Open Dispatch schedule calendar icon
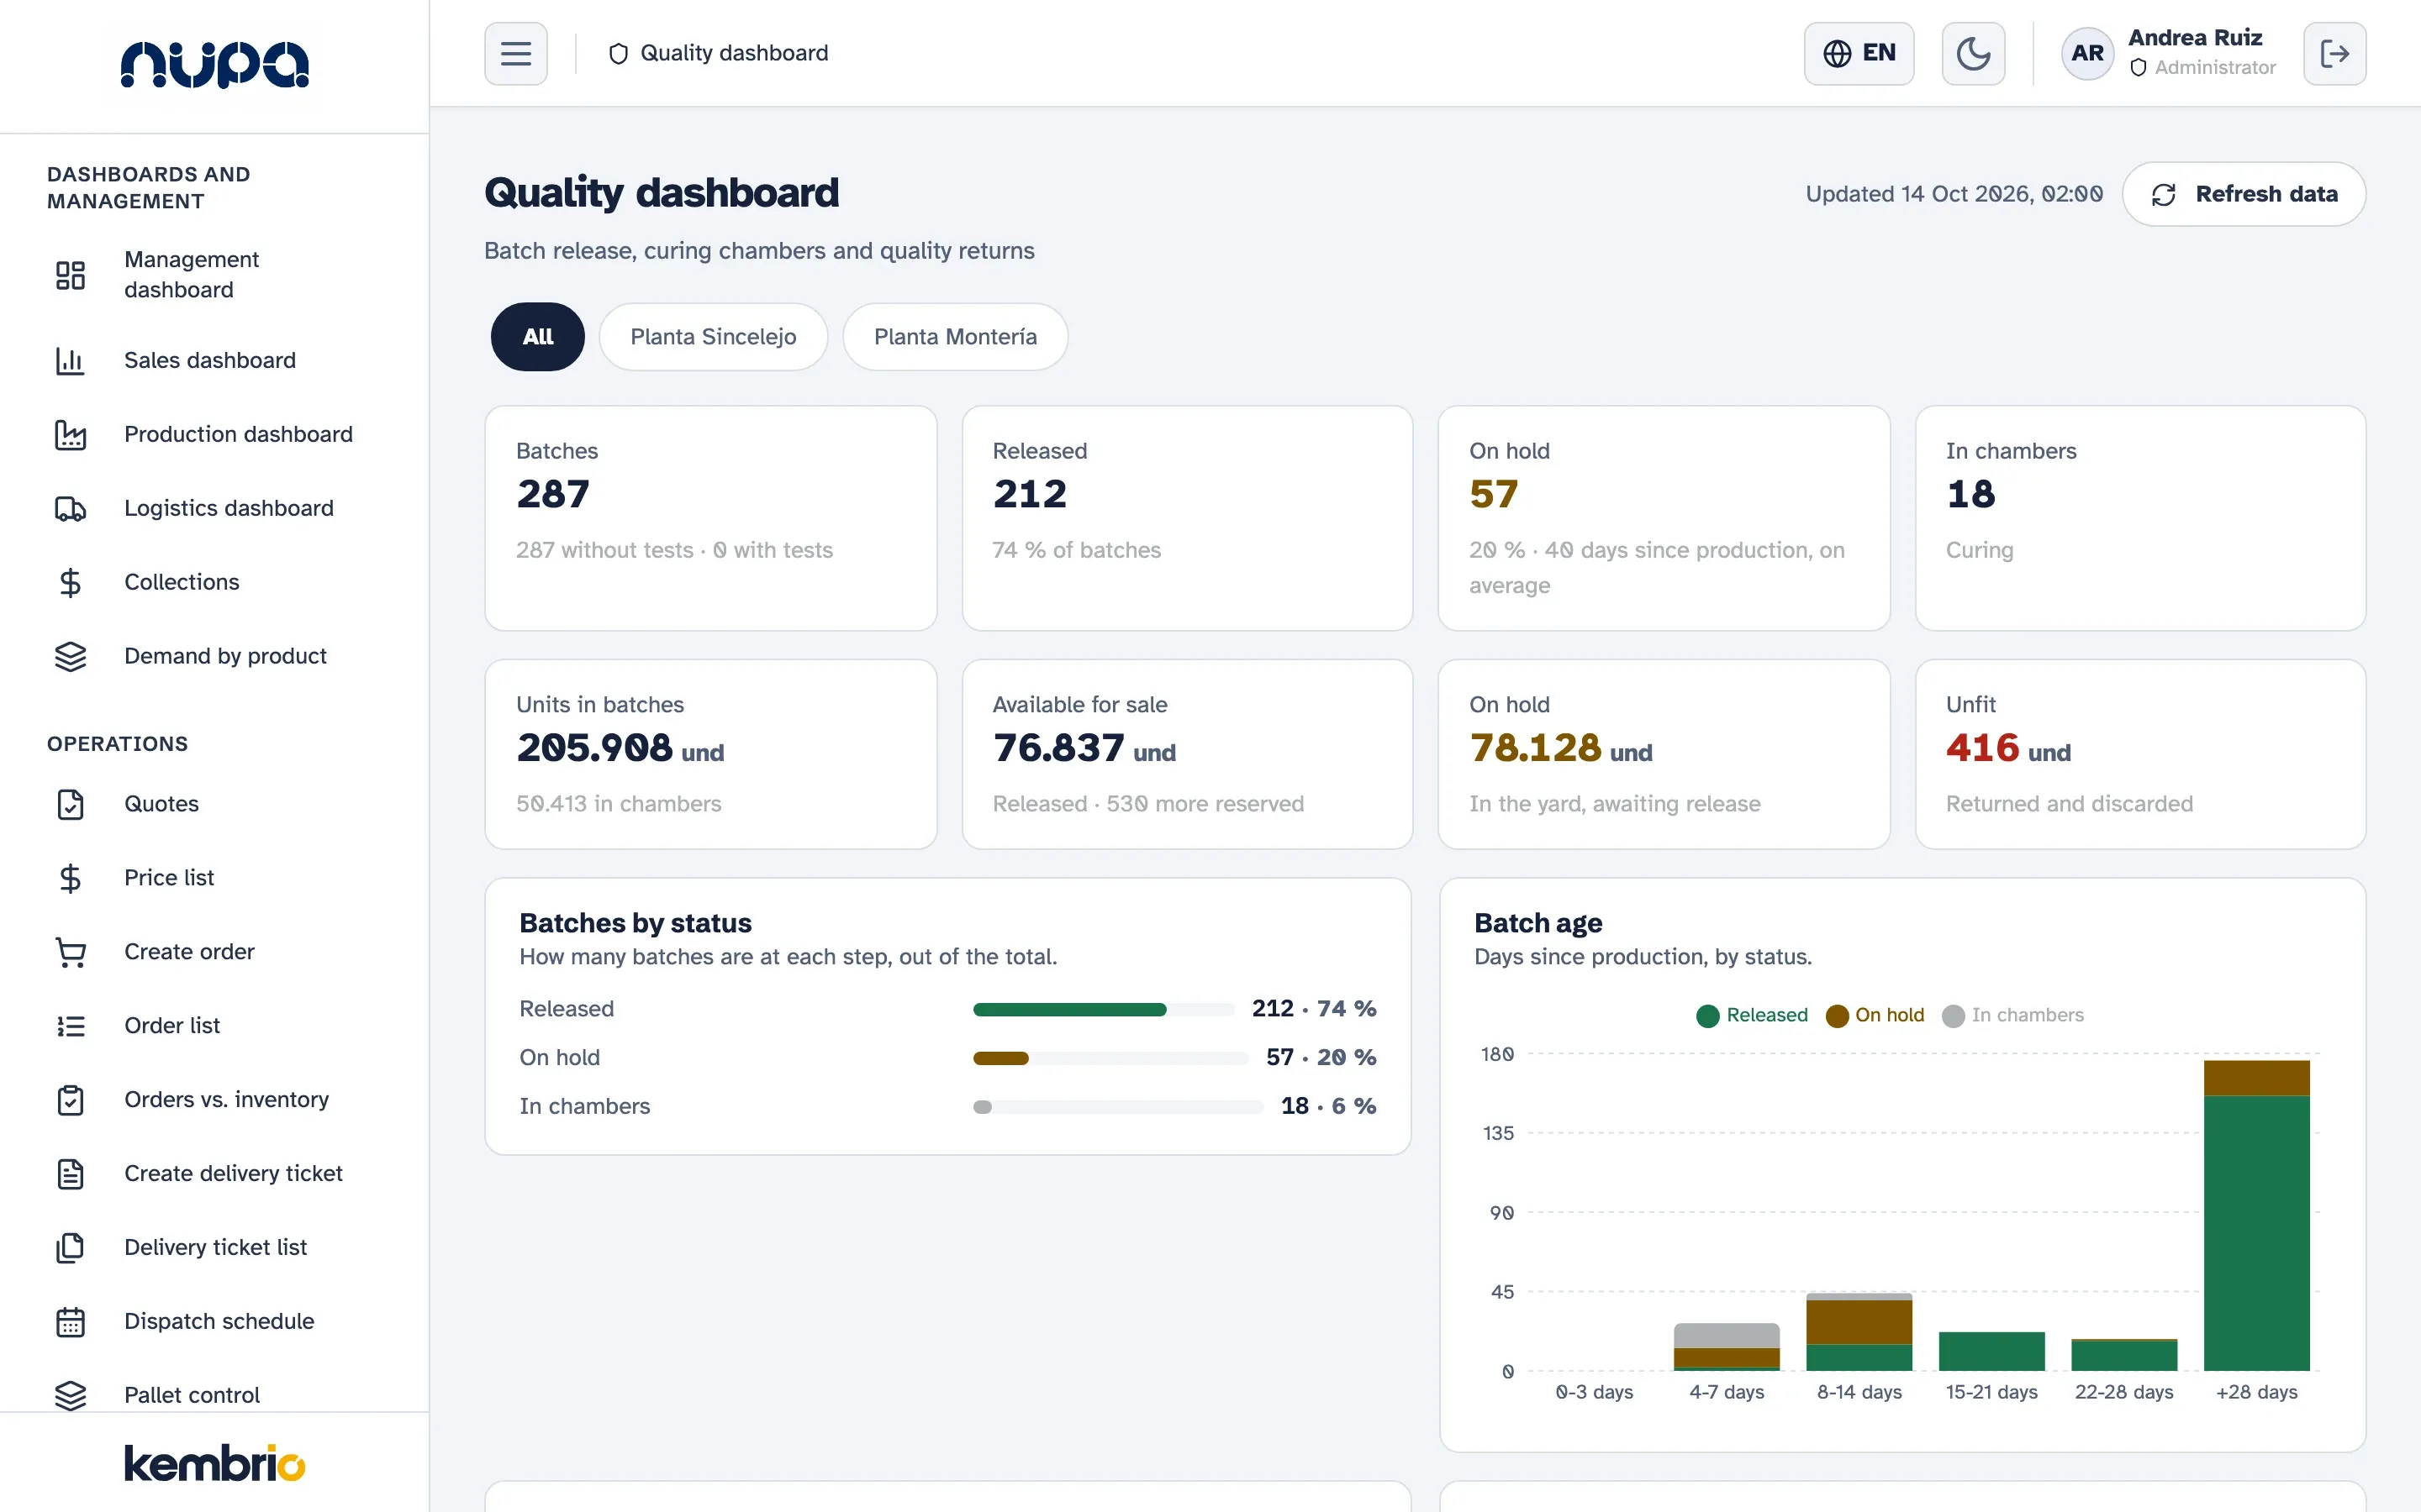2421x1512 pixels. [x=70, y=1322]
